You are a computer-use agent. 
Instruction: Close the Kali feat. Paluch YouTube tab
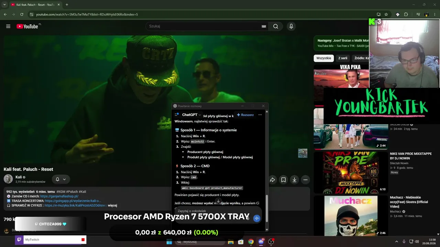click(x=58, y=5)
